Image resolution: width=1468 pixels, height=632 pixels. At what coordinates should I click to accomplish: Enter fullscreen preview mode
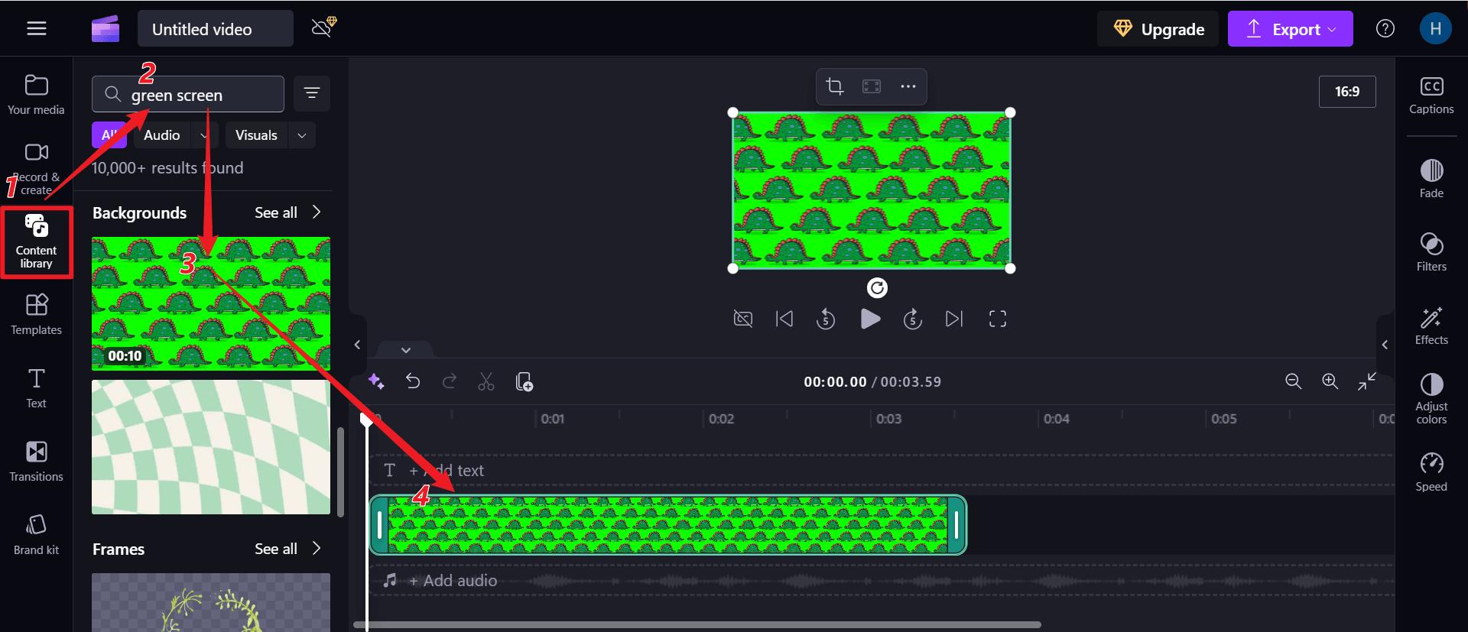[998, 319]
